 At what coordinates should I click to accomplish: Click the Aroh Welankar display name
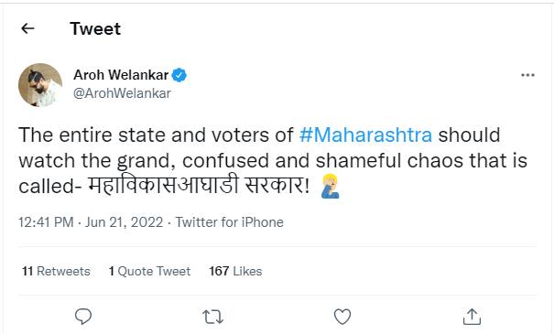[121, 75]
